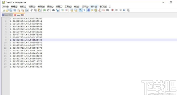This screenshot has height=95, width=177.
Task: Click line number 19 in the margin
Action: click(x=5, y=67)
